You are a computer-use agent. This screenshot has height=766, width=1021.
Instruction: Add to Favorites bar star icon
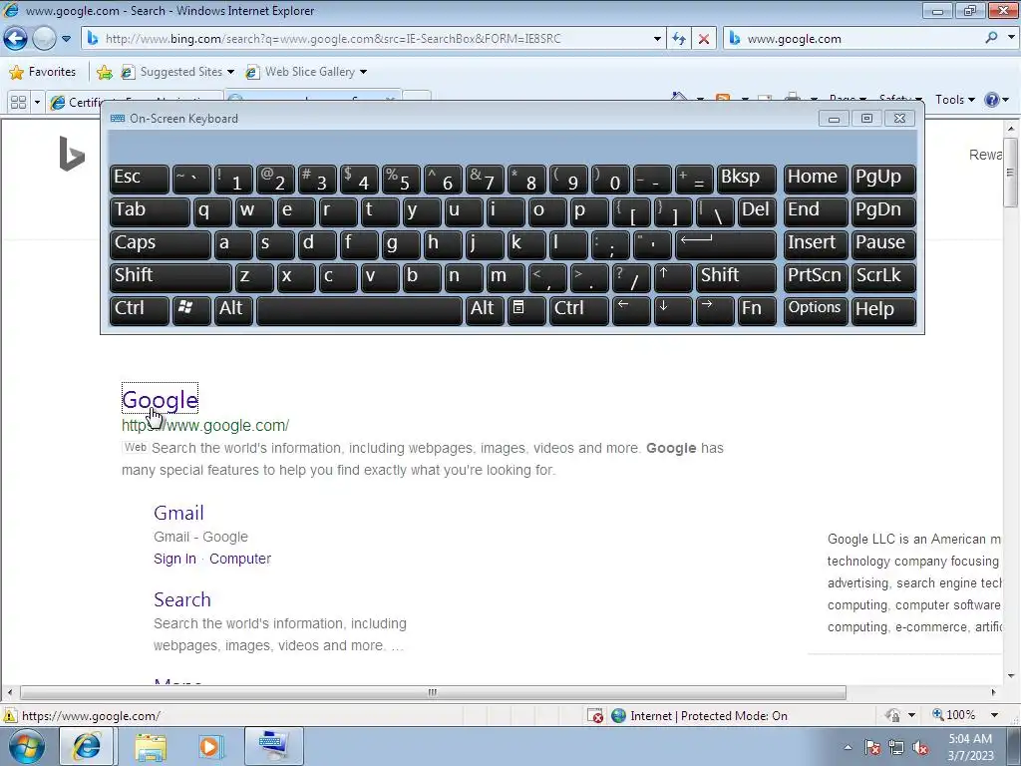[104, 72]
